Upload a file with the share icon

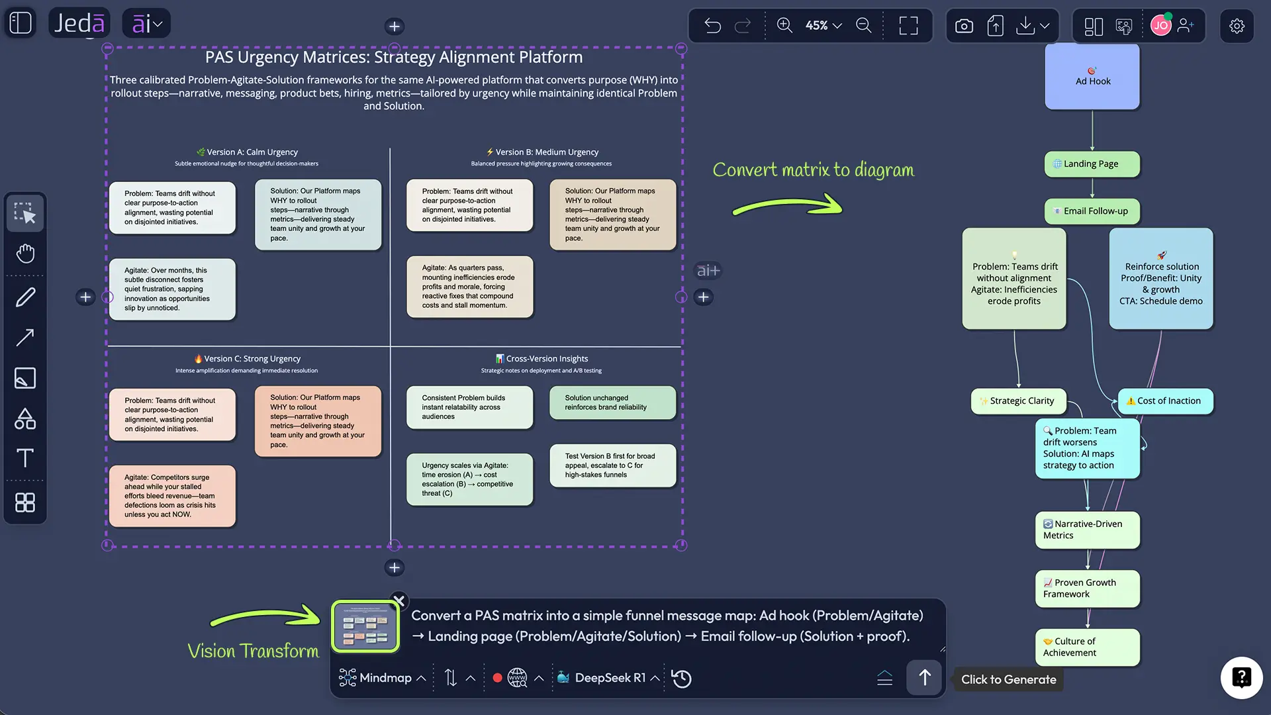point(995,26)
